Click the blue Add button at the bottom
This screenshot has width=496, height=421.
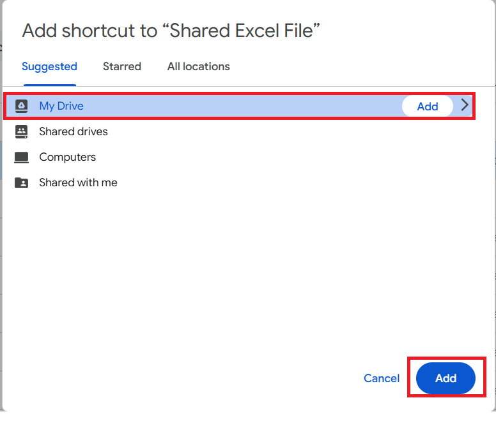click(x=446, y=378)
